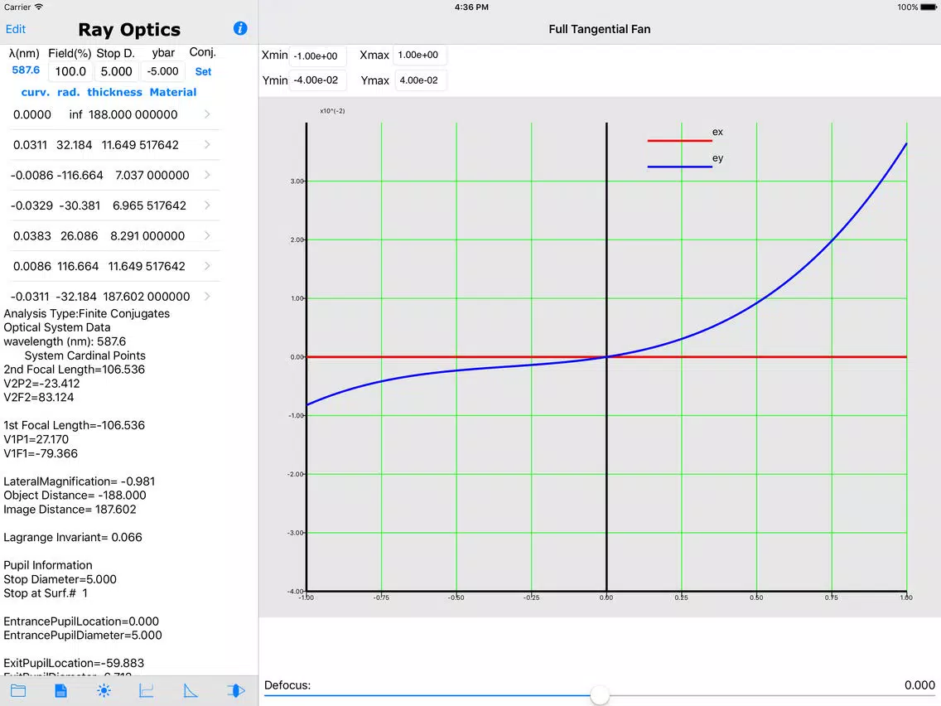Screen dimensions: 941x706
Task: Tap the Set conjugates button
Action: tap(203, 71)
